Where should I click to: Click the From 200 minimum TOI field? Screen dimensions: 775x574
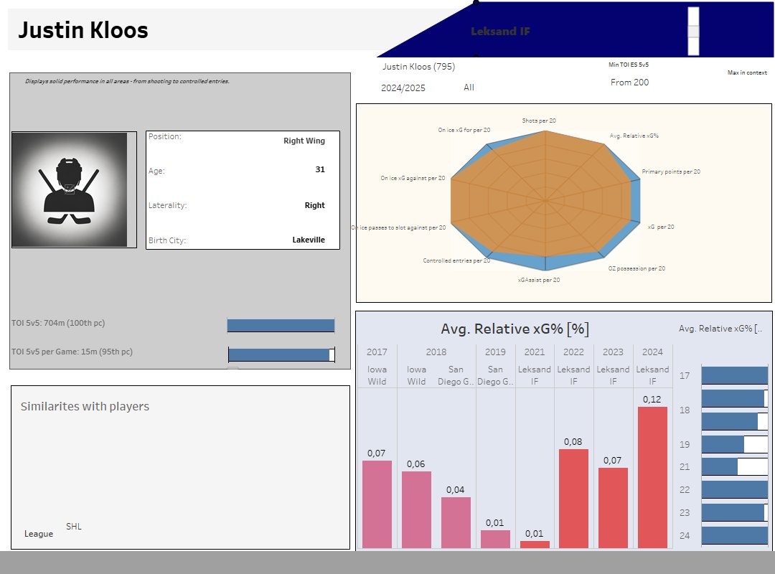pos(629,83)
